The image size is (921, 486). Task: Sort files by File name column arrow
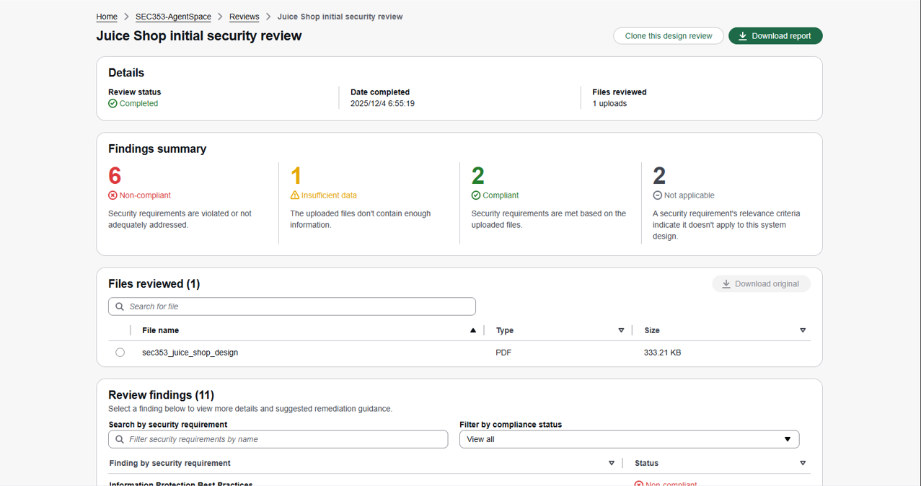(x=473, y=330)
